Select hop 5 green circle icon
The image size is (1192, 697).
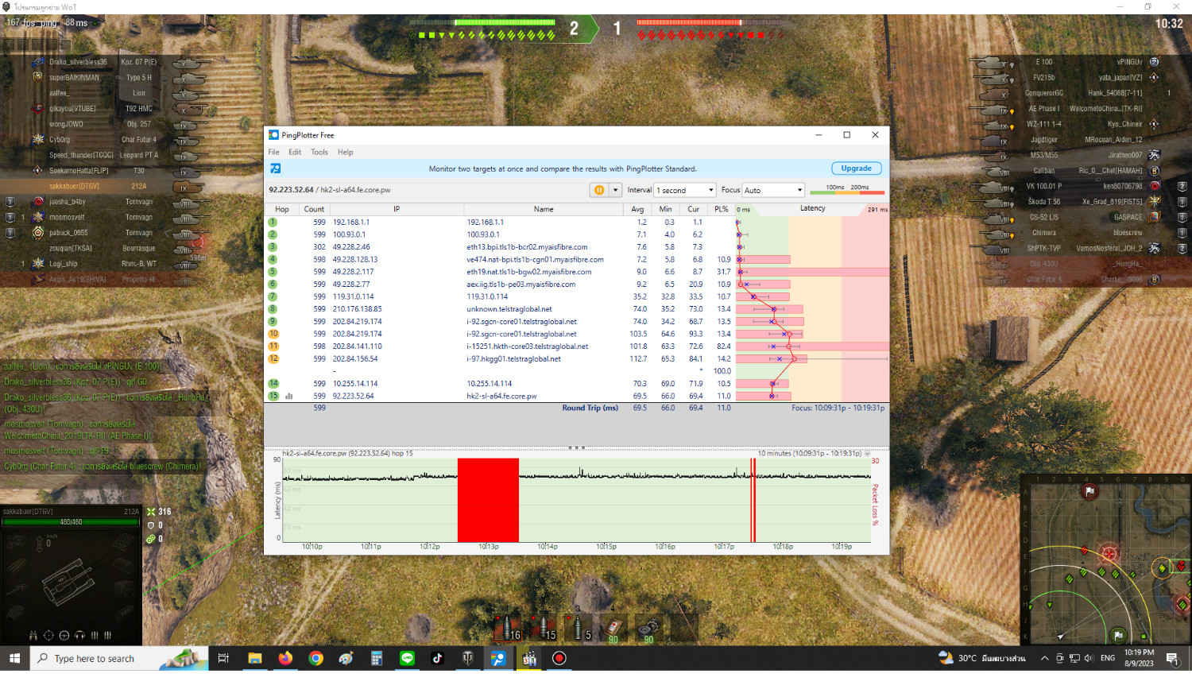click(x=273, y=272)
